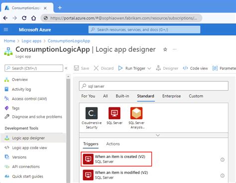Click the sidebar scroll up arrow
This screenshot has height=183, width=236.
point(68,77)
